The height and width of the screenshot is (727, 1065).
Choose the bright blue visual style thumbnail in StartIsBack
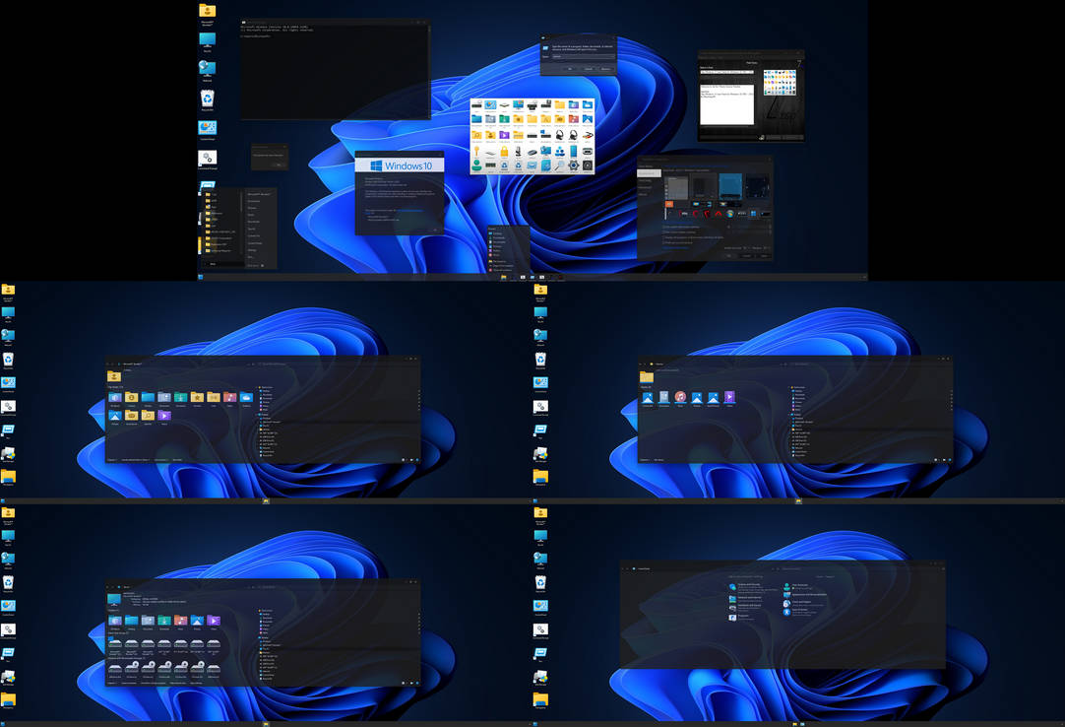coord(730,186)
